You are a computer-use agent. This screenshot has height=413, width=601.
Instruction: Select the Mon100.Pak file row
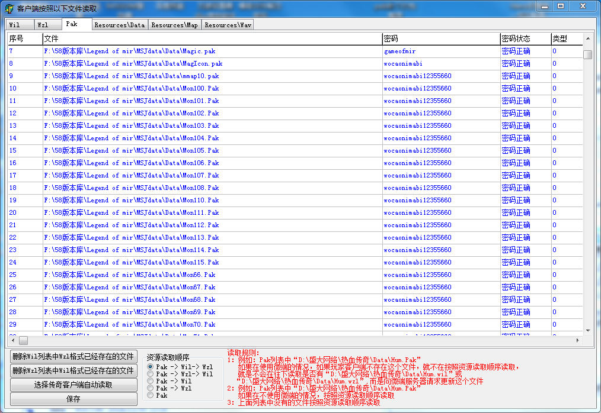[x=295, y=88]
